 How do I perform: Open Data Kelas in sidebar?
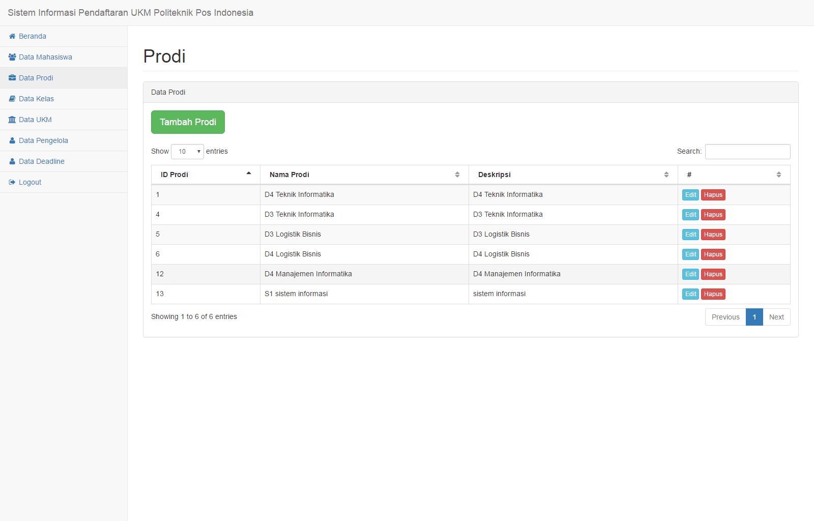tap(64, 99)
